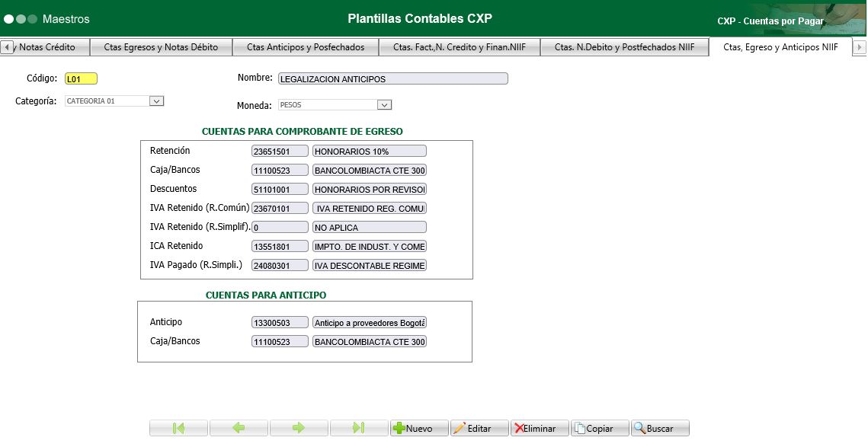Click IVA RETENIDO REG. COMUN description field

(370, 208)
